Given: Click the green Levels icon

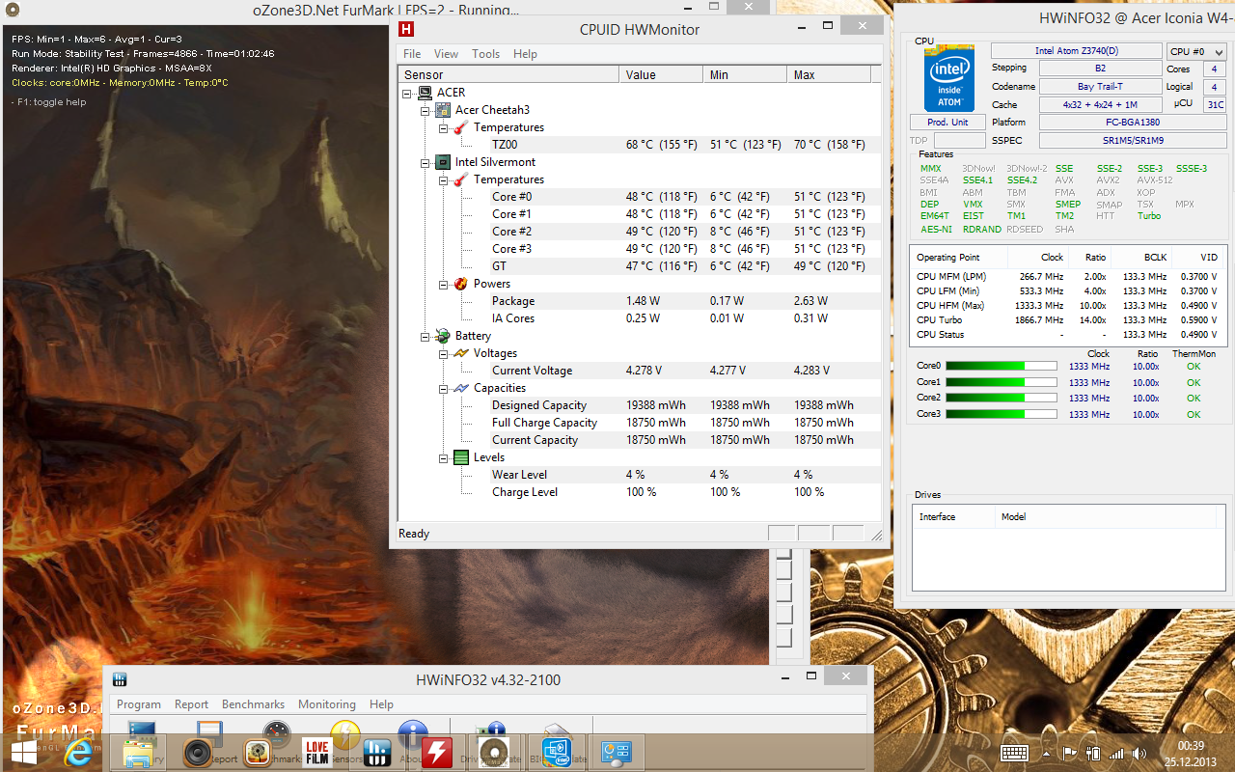Looking at the screenshot, I should pyautogui.click(x=461, y=457).
